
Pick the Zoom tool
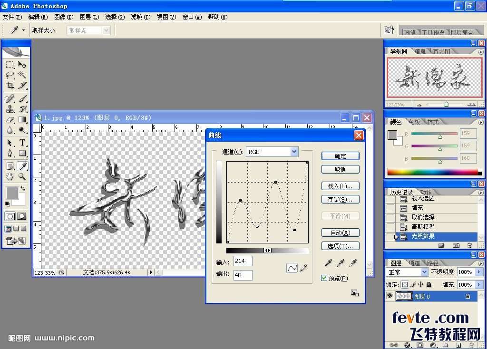(22, 176)
